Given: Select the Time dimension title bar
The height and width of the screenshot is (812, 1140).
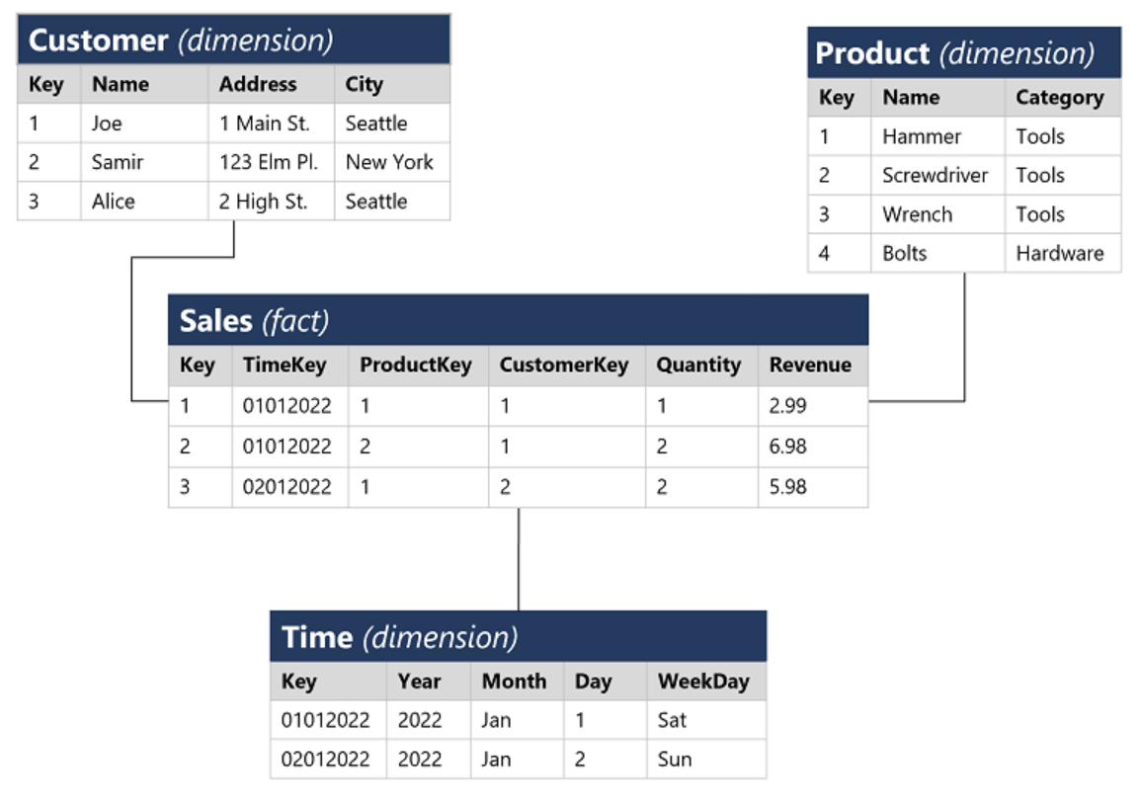Looking at the screenshot, I should coord(518,636).
